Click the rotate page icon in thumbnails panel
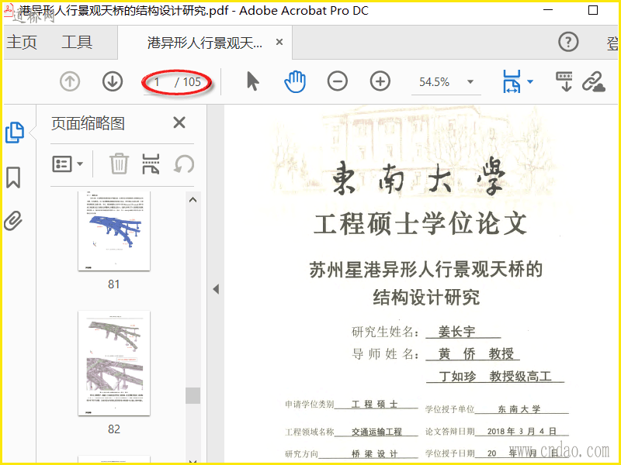Viewport: 621px width, 465px height. click(x=184, y=164)
